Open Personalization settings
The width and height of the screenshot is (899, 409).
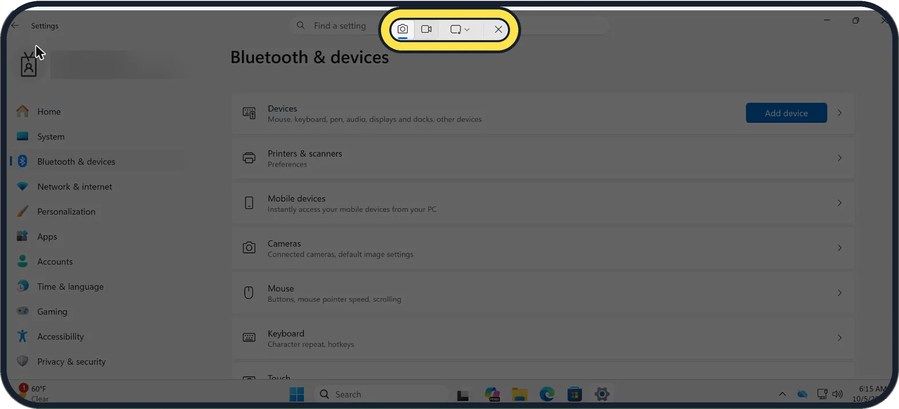coord(97,212)
